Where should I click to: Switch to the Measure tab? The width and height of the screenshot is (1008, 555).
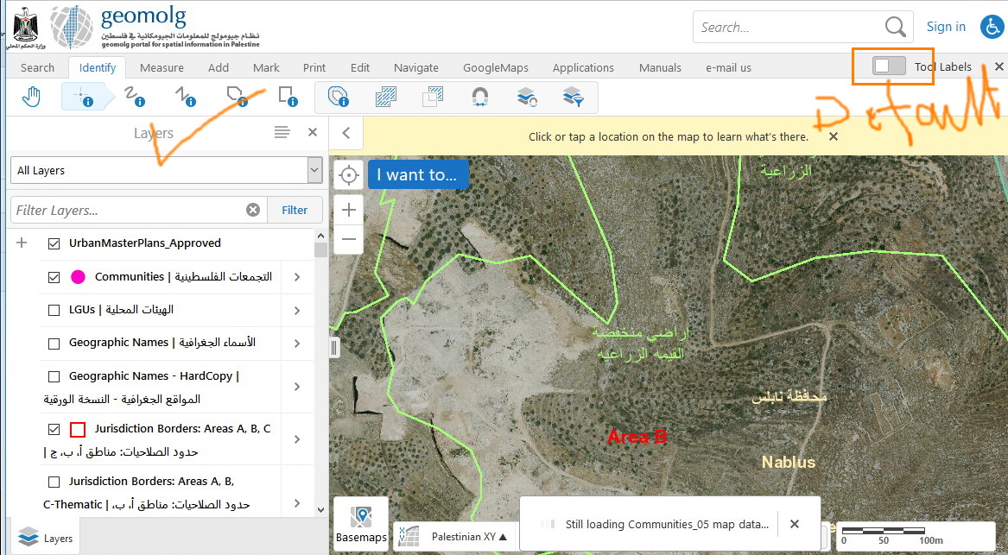(x=162, y=67)
